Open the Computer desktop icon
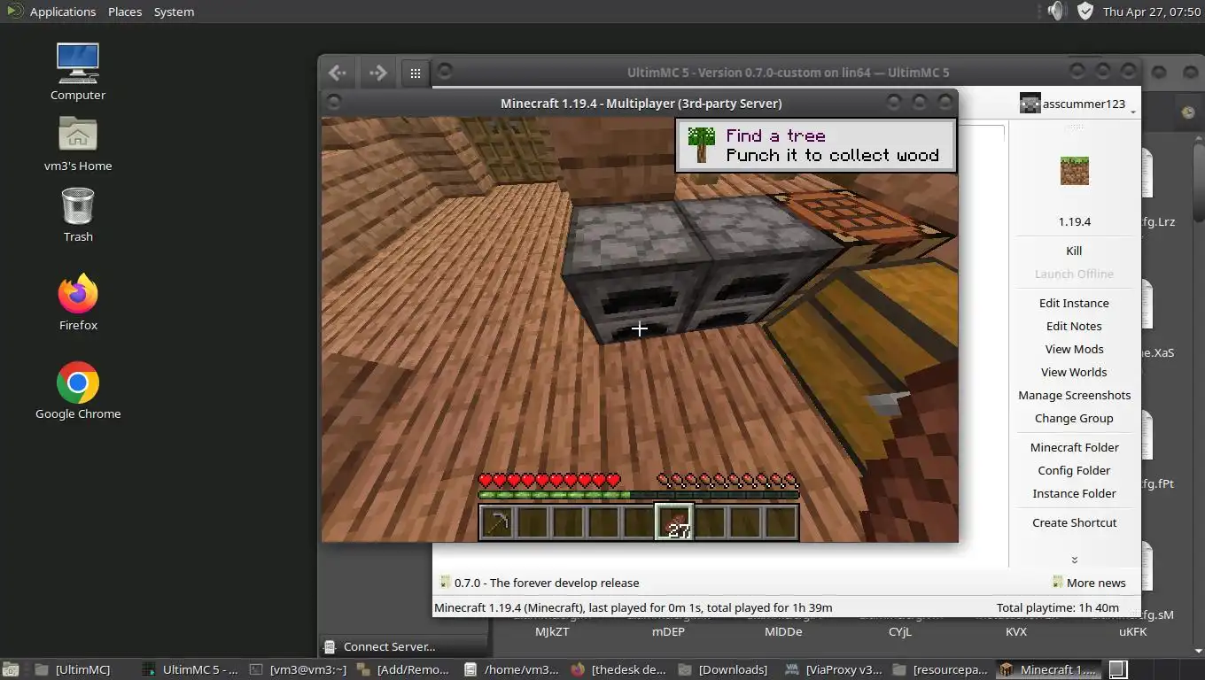 tap(78, 64)
